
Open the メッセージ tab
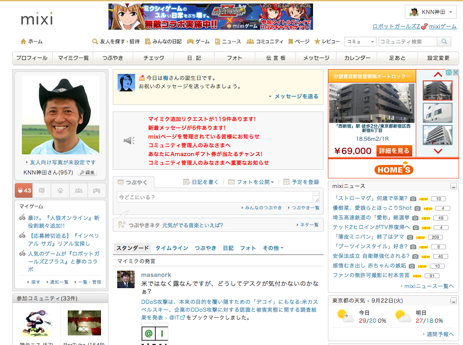(x=316, y=58)
